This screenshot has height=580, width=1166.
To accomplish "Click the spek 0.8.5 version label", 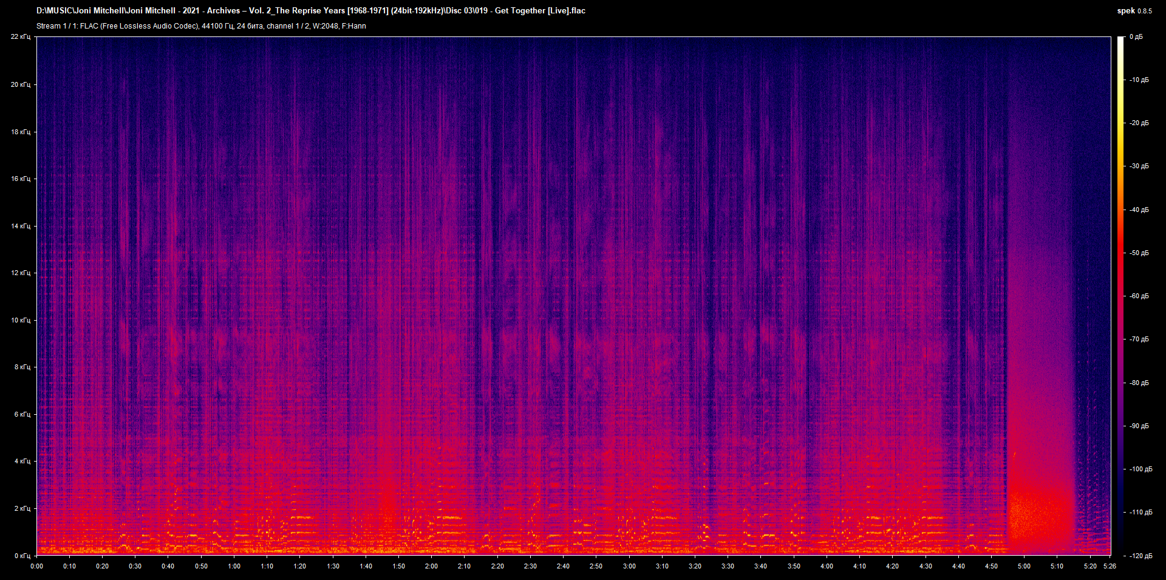I will pyautogui.click(x=1134, y=11).
